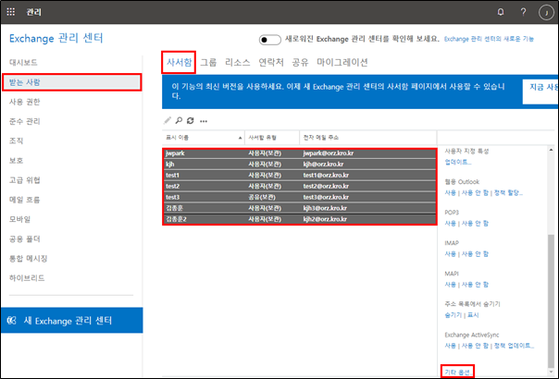The image size is (559, 379).
Task: Click the edit pencil icon
Action: 168,120
